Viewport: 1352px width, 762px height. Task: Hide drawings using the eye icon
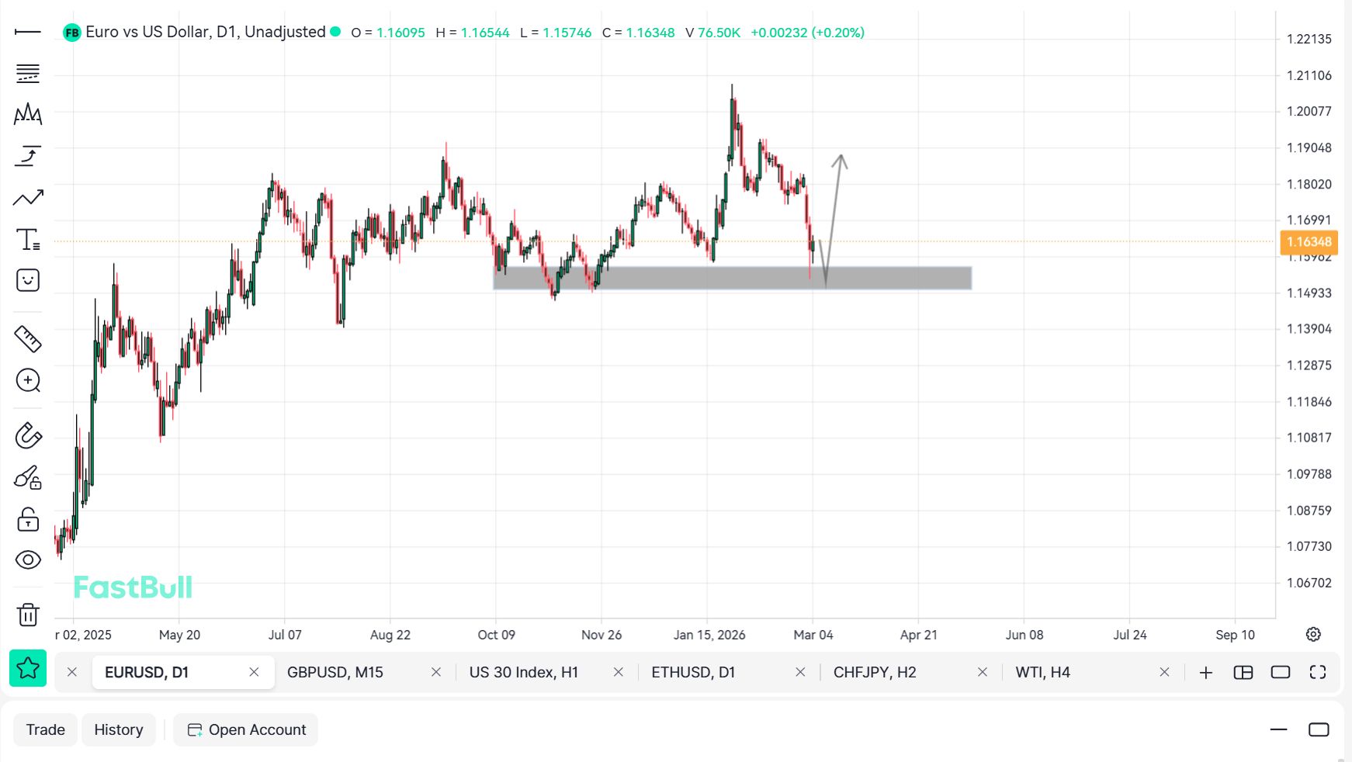pyautogui.click(x=28, y=559)
